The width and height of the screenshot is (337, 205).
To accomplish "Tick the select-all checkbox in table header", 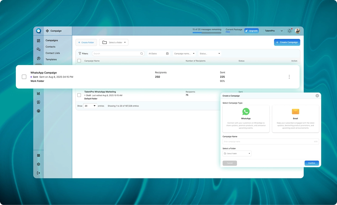I will click(x=79, y=61).
